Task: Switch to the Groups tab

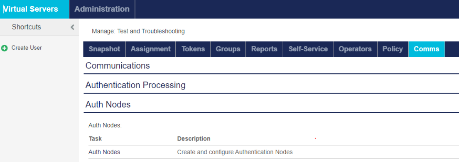Action: (x=228, y=49)
